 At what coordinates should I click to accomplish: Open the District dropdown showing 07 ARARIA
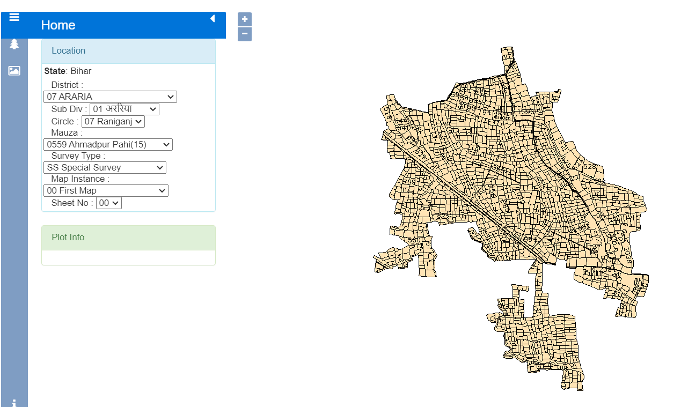click(x=110, y=97)
